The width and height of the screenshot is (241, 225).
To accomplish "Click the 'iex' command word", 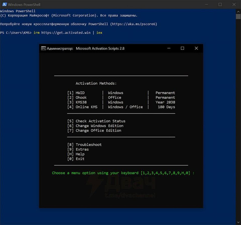I will click(x=99, y=33).
